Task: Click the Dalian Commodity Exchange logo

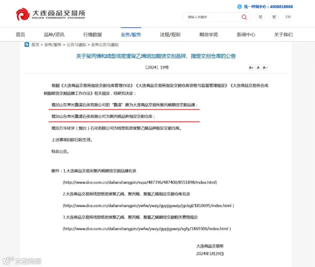Action: tap(51, 14)
